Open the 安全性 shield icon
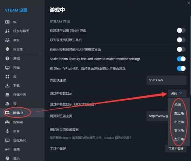Image resolution: width=191 pixels, height=161 pixels. (7, 49)
